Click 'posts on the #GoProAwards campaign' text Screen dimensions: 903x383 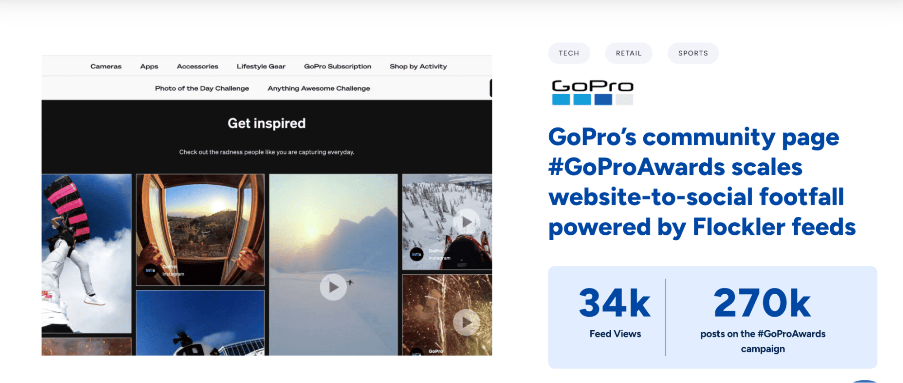point(763,341)
